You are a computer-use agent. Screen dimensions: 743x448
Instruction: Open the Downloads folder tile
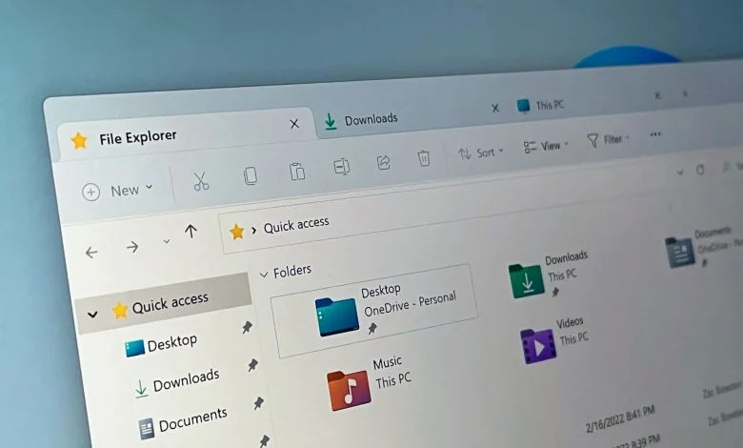coord(548,275)
